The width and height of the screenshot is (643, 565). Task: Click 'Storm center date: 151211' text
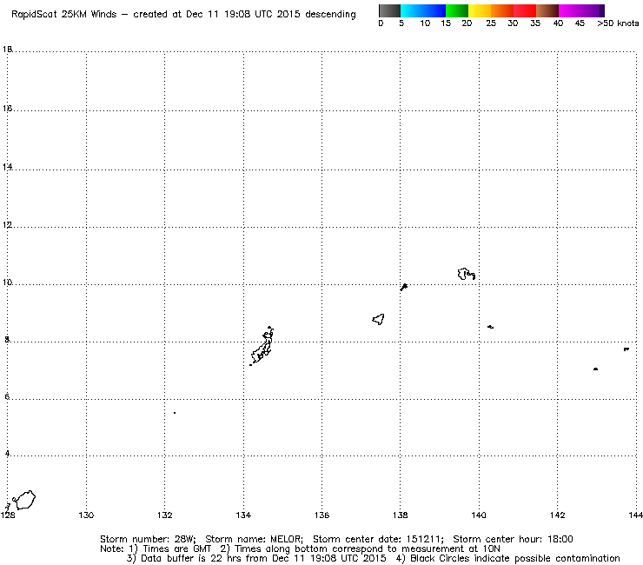coord(378,539)
